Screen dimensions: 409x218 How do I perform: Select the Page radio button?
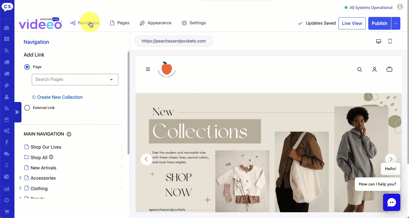(27, 67)
